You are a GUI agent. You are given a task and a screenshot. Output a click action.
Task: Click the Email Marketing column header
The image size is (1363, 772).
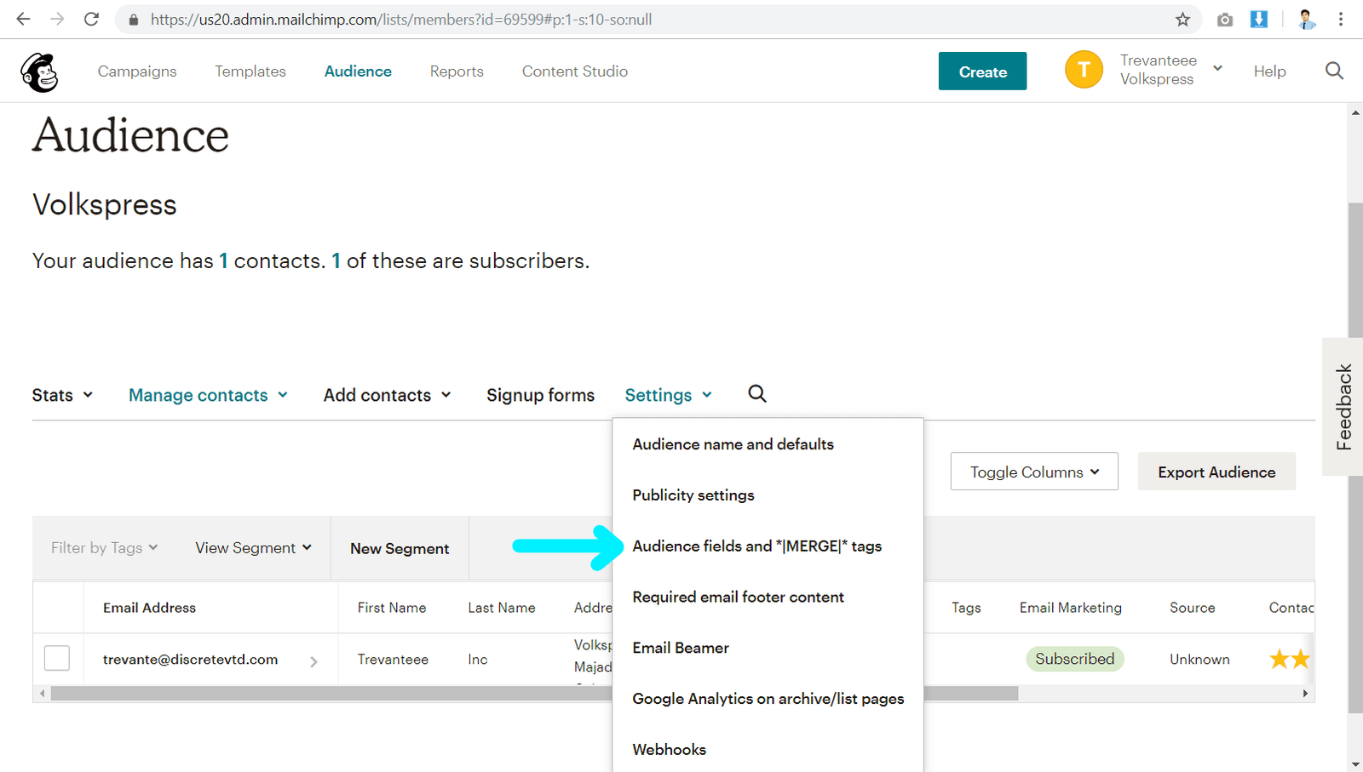coord(1071,608)
